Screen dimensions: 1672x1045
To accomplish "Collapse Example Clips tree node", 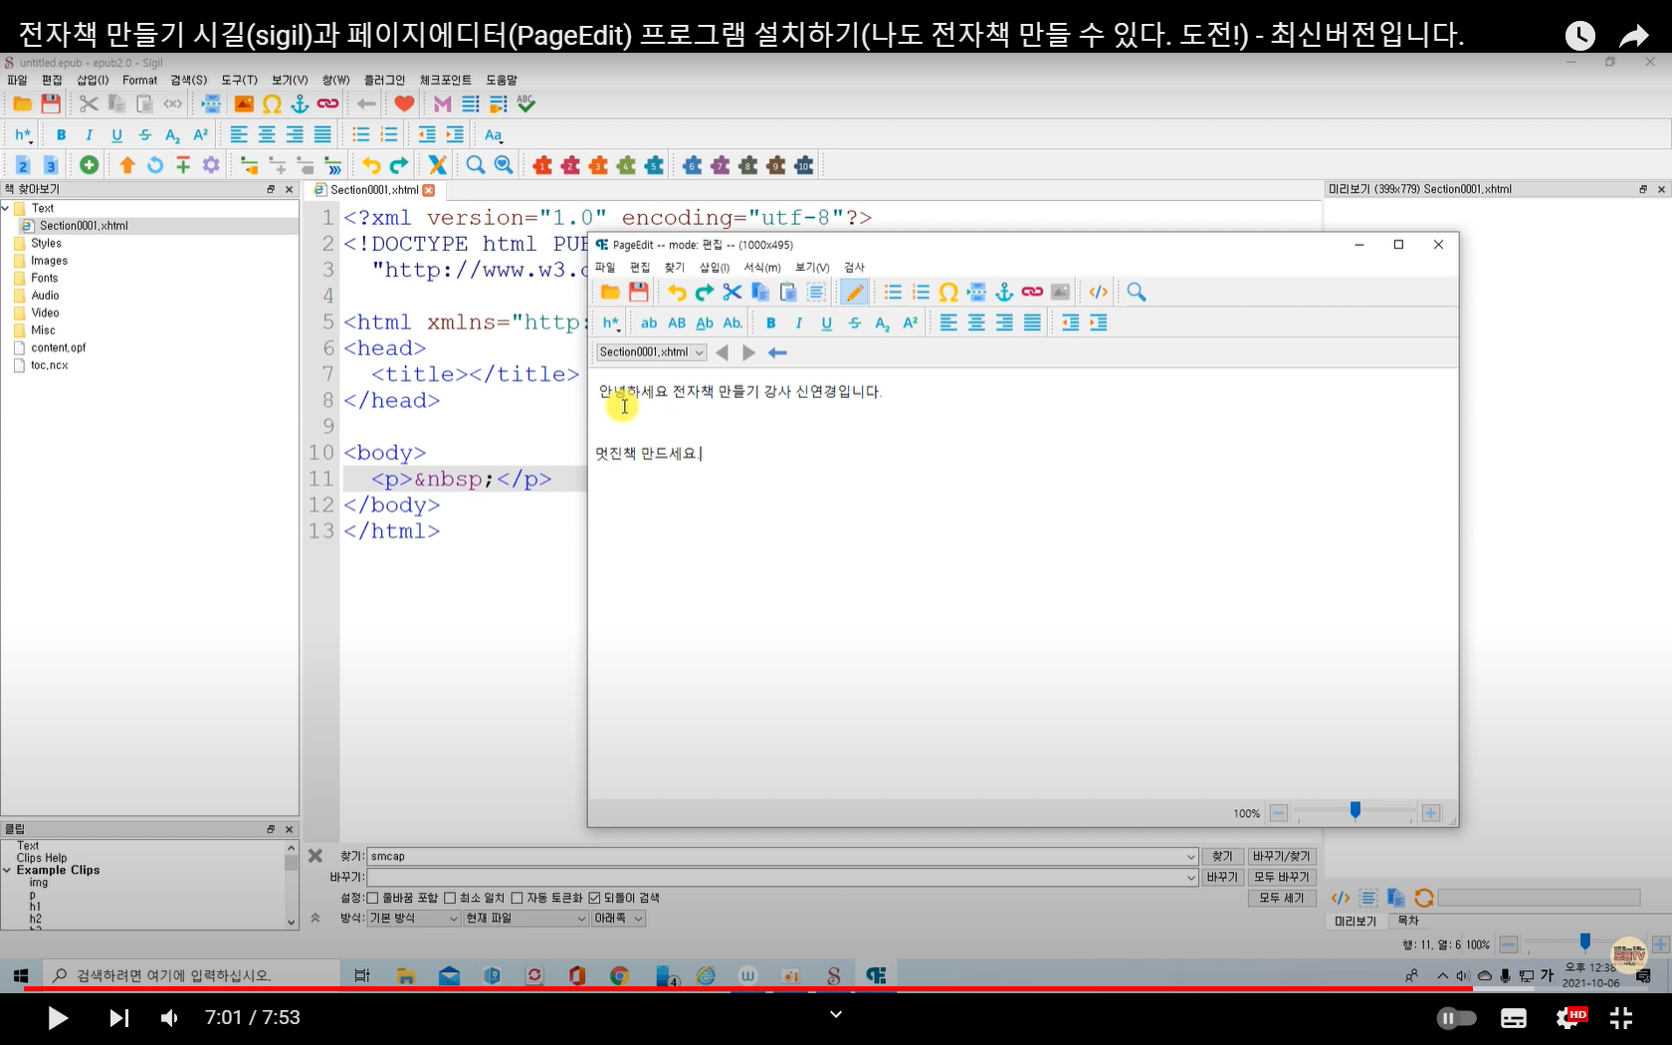I will click(x=7, y=870).
